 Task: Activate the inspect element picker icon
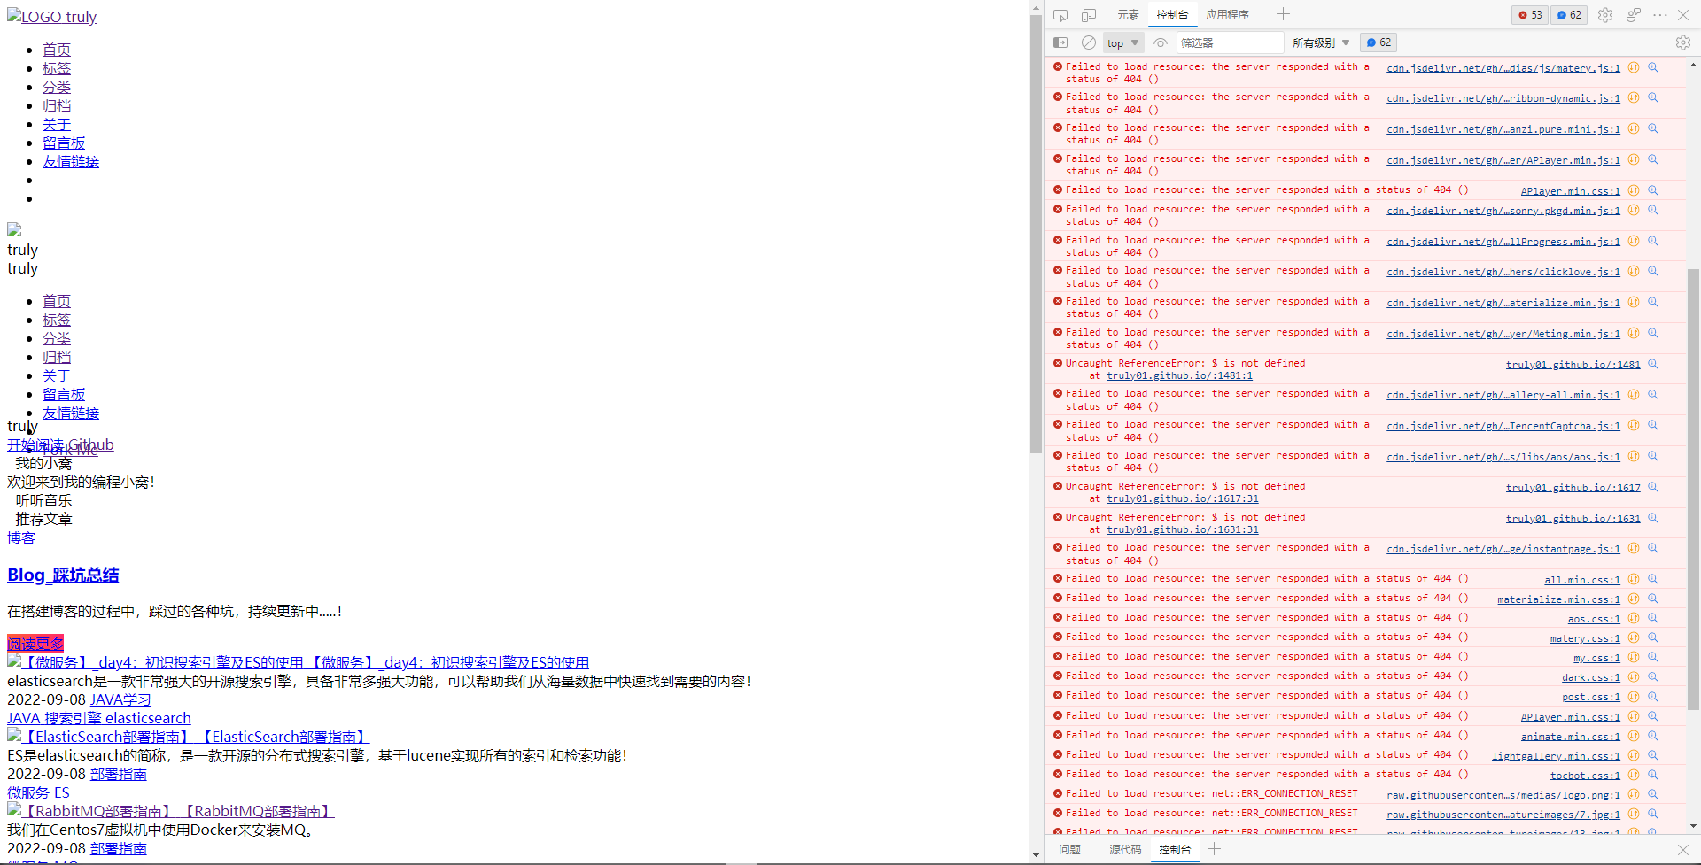[1060, 15]
